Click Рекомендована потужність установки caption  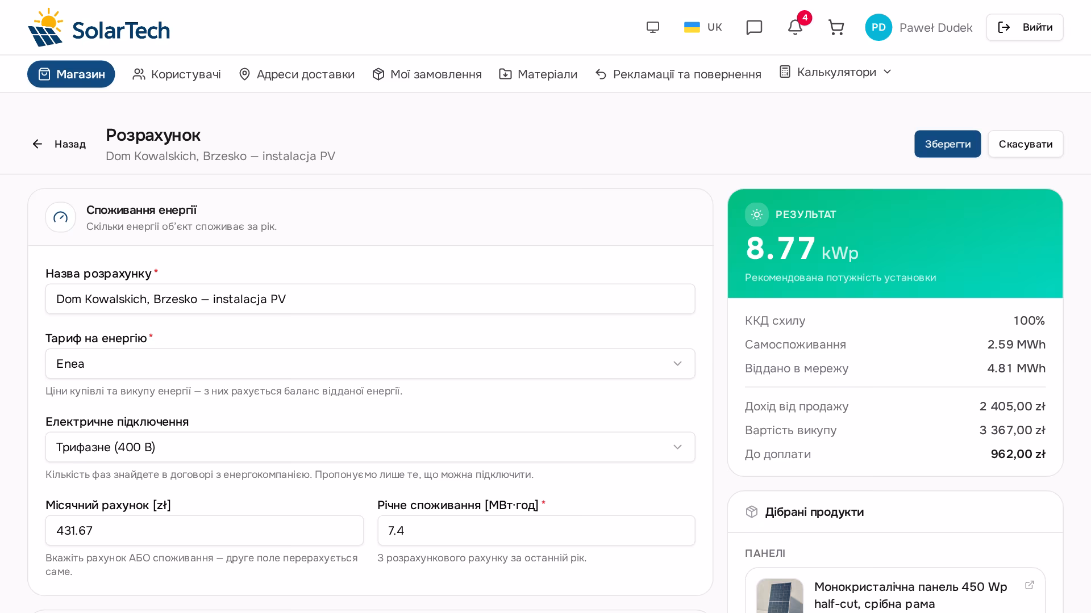(840, 278)
